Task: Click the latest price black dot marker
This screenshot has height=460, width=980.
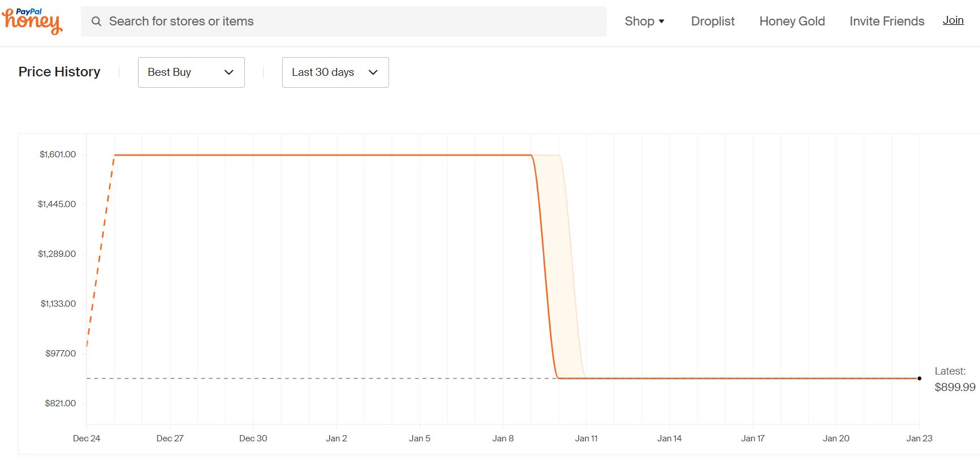Action: coord(919,379)
